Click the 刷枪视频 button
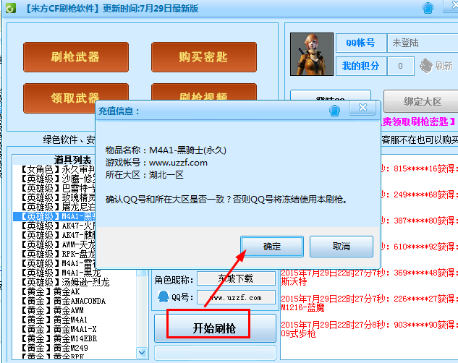 (x=204, y=92)
